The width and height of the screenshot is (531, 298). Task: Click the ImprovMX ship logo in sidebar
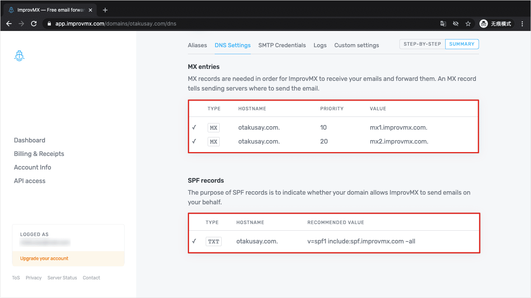click(19, 56)
